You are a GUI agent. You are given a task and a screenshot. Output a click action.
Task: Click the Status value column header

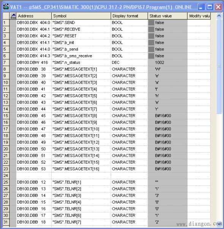coord(168,16)
